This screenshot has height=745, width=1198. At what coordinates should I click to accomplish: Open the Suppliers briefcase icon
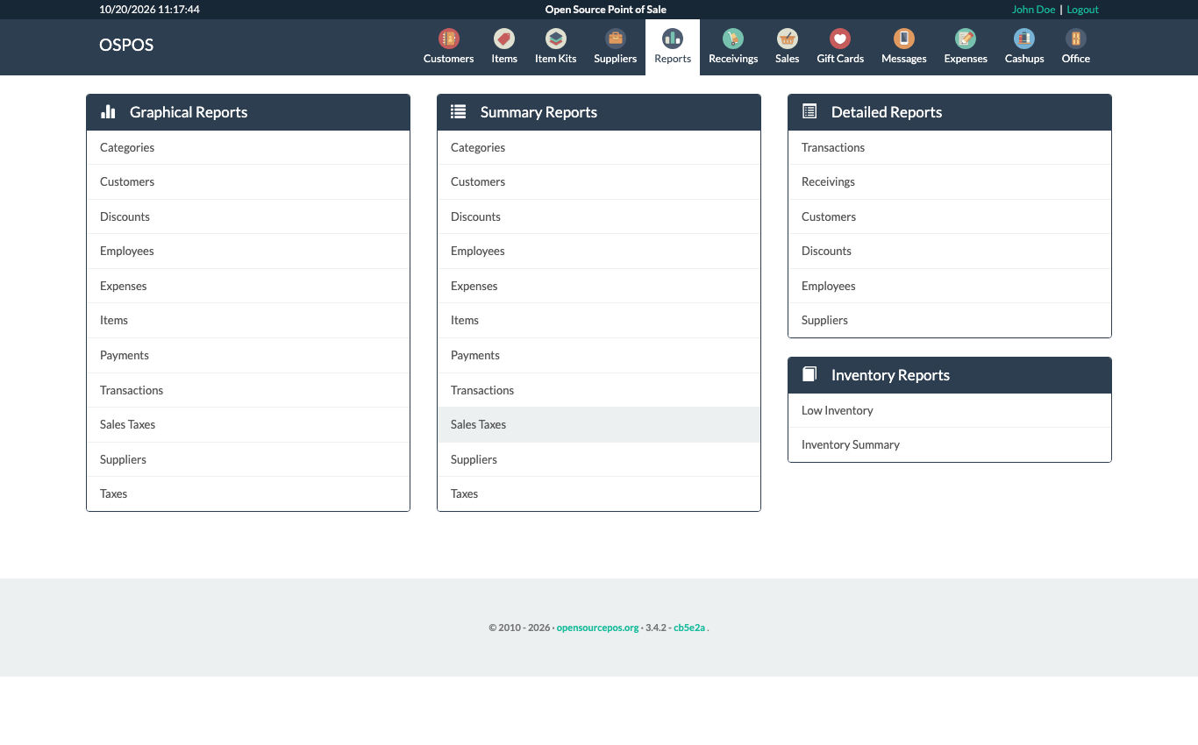[x=616, y=39]
